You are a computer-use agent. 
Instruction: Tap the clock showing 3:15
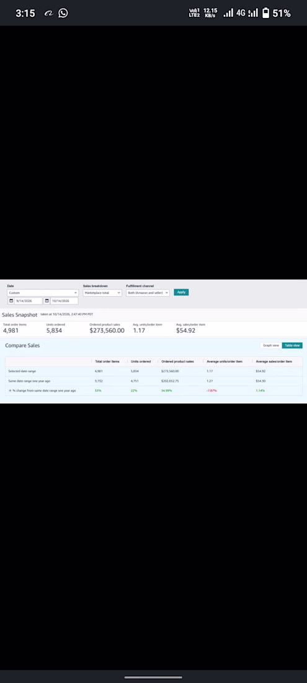(25, 13)
